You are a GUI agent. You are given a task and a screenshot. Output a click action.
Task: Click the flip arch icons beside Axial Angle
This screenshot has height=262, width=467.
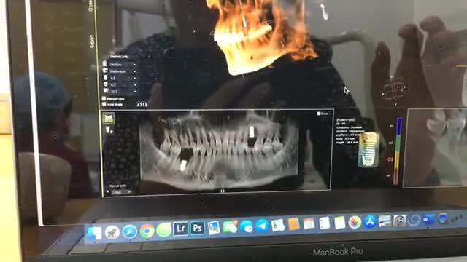pos(142,105)
